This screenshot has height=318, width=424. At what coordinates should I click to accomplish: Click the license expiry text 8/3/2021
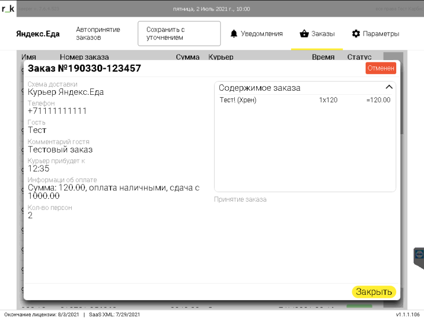[x=42, y=315]
